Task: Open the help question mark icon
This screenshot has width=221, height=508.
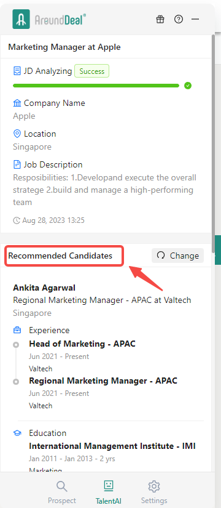Action: [x=179, y=19]
